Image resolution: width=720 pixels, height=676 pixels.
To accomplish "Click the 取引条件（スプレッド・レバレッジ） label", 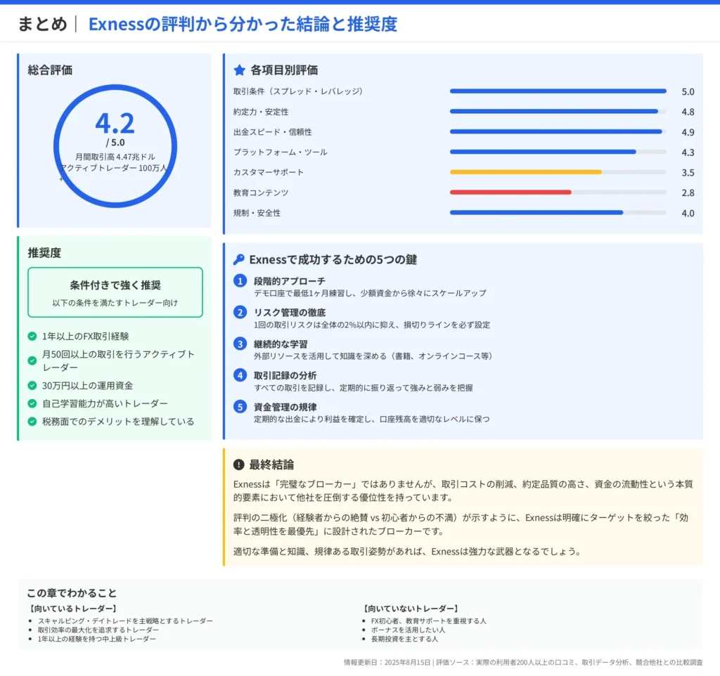I will (298, 91).
